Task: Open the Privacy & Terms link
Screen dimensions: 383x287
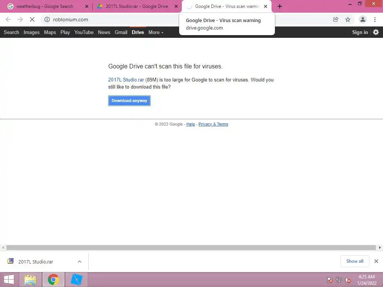Action: click(x=213, y=124)
